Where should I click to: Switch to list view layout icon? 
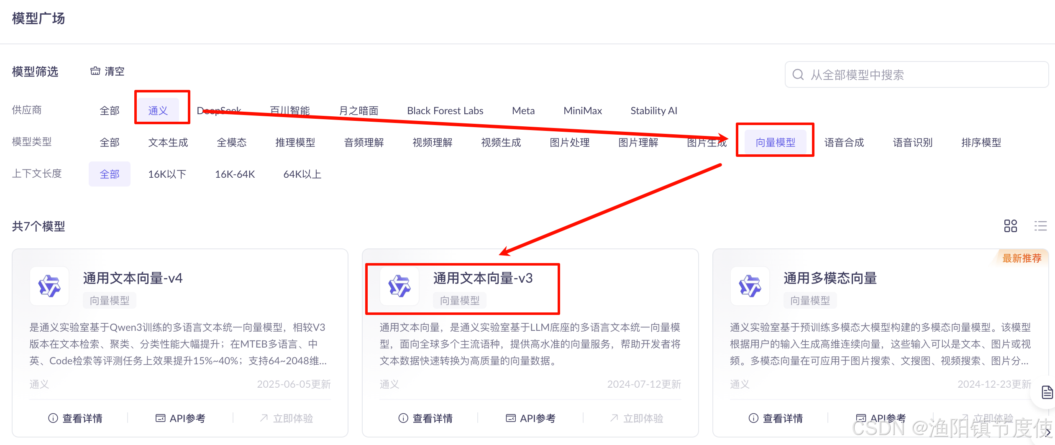coord(1040,226)
